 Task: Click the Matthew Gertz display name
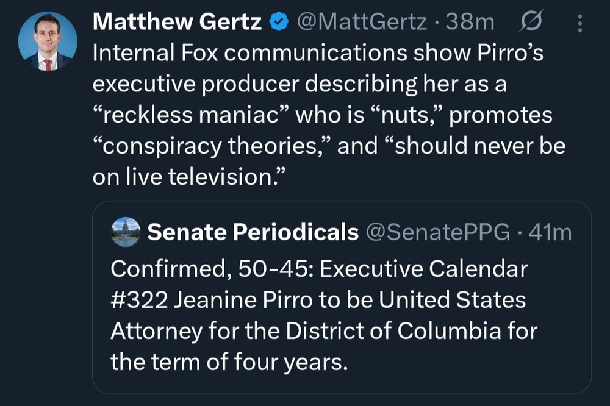pyautogui.click(x=177, y=22)
